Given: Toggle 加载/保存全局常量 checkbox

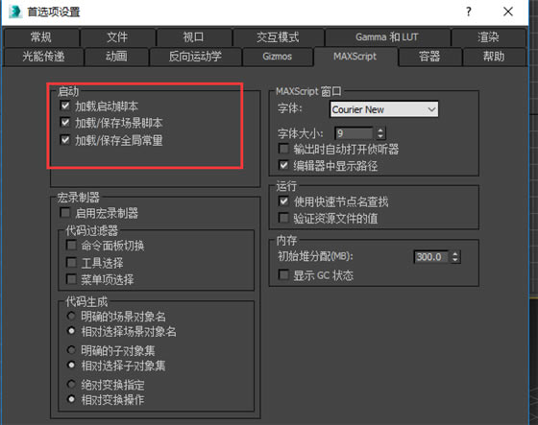Looking at the screenshot, I should coord(65,139).
